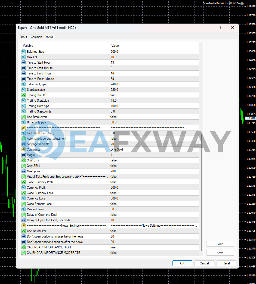Image resolution: width=256 pixels, height=284 pixels.
Task: Click the smiley face icon on the chart
Action: pos(242,4)
